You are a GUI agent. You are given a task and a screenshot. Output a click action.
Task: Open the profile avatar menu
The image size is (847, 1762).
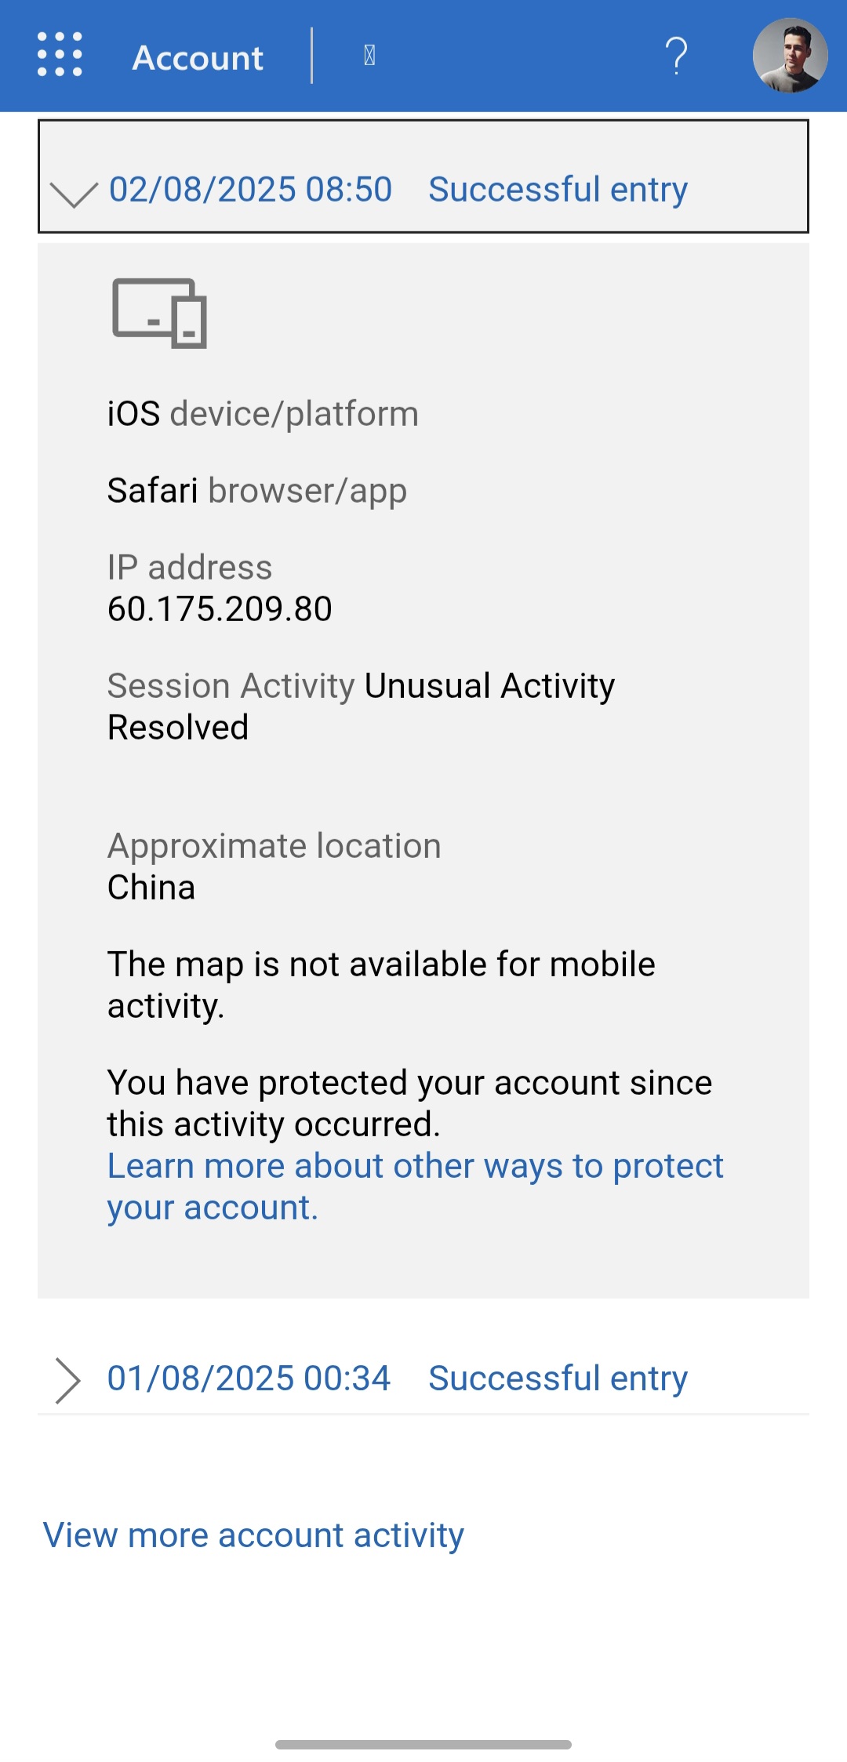tap(790, 56)
